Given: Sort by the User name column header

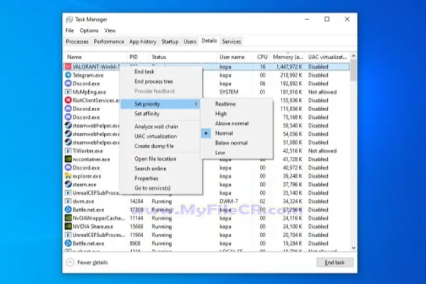Looking at the screenshot, I should 234,57.
